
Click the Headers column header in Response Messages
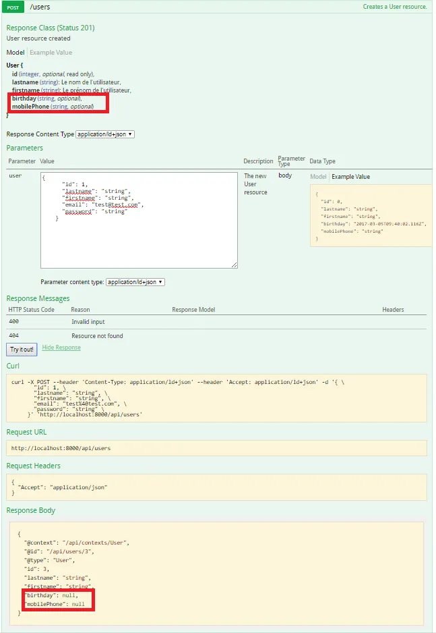(393, 310)
